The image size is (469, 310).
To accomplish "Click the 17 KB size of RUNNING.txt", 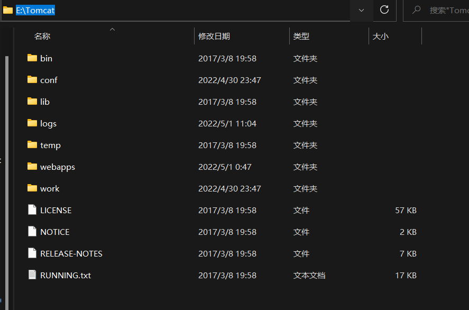I will click(406, 275).
